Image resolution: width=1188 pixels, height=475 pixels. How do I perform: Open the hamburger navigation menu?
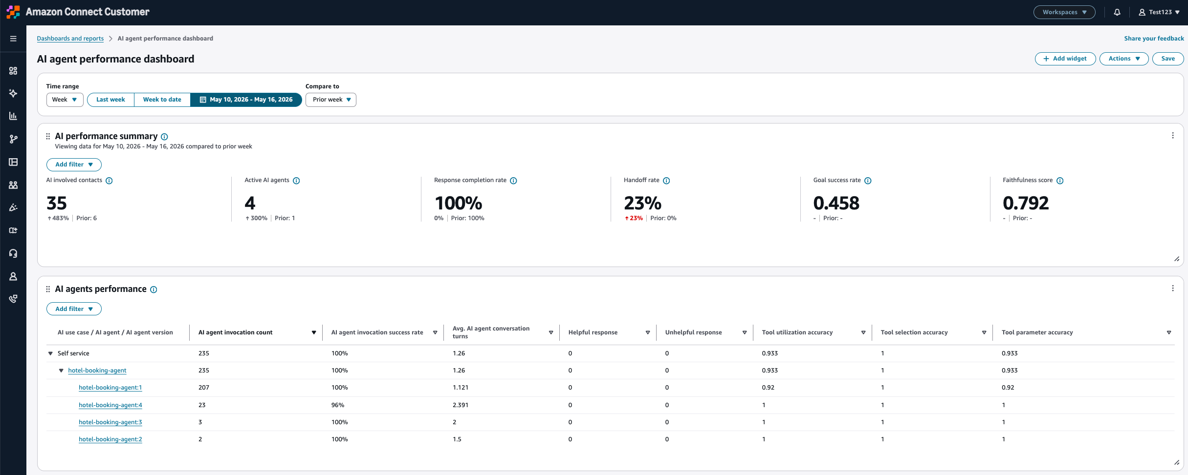pyautogui.click(x=13, y=39)
